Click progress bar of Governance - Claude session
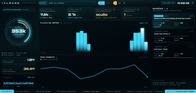This screenshot has height=93, width=196. [x=174, y=58]
